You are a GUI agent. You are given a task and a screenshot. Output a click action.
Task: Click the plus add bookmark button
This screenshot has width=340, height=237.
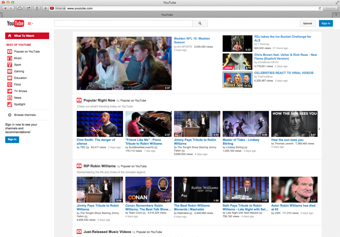pyautogui.click(x=45, y=8)
